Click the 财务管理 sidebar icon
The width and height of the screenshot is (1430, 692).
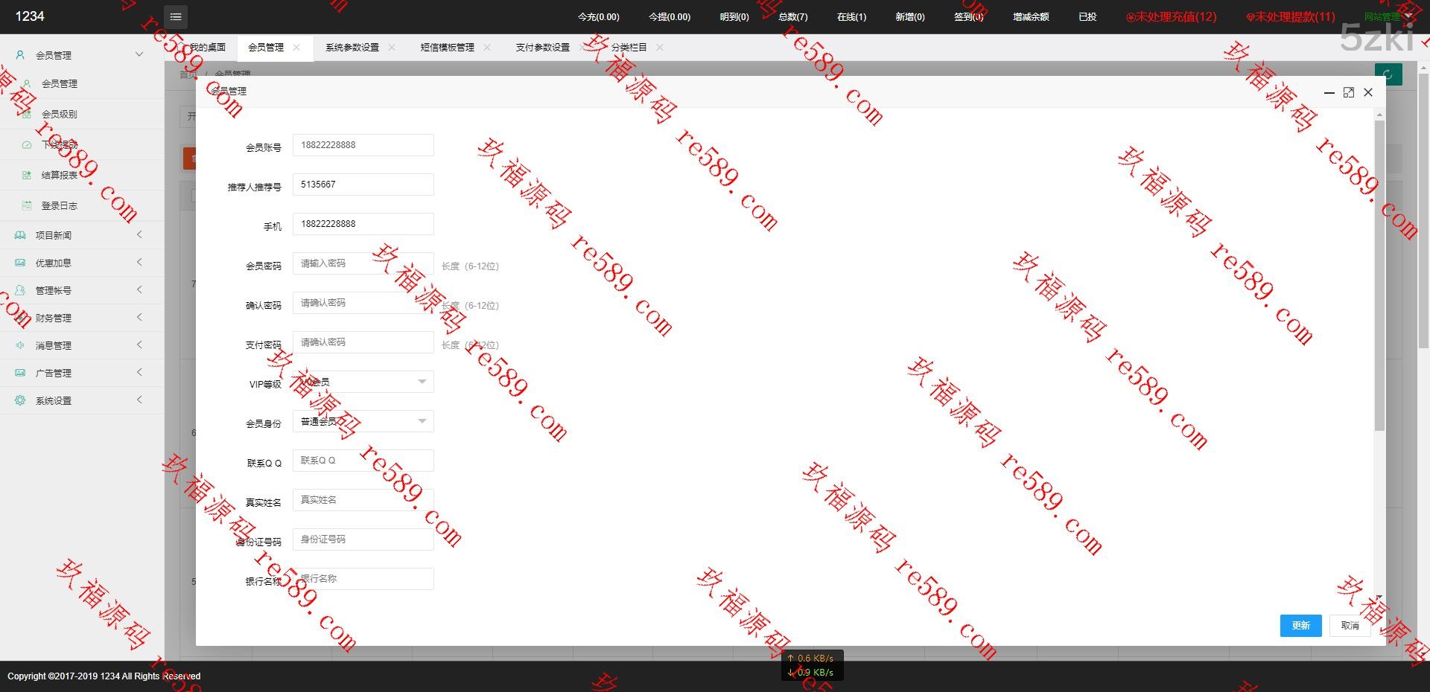[x=20, y=318]
